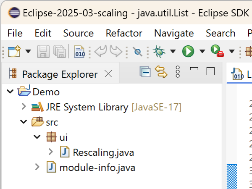Open the Refactor menu
This screenshot has height=189, width=252.
(x=124, y=33)
